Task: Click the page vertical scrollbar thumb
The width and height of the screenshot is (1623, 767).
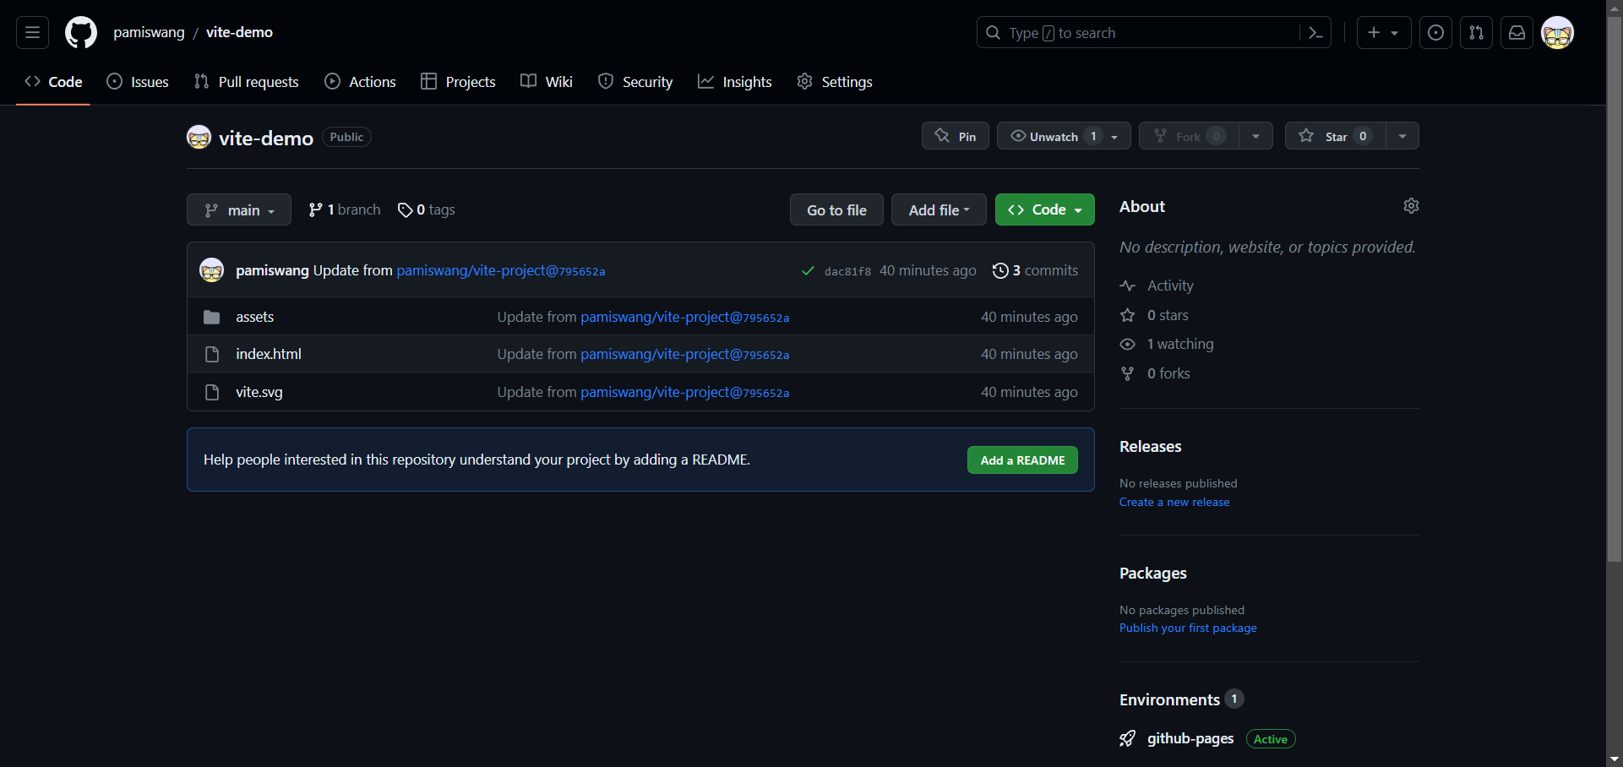Action: (x=1615, y=290)
